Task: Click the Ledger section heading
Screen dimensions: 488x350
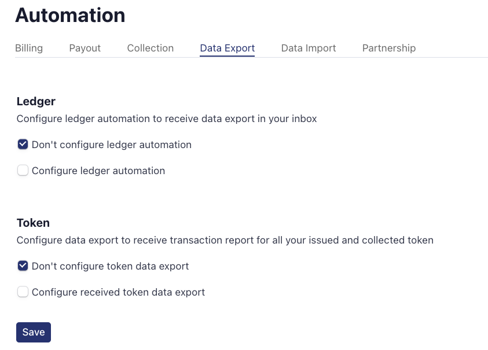Action: coord(36,101)
